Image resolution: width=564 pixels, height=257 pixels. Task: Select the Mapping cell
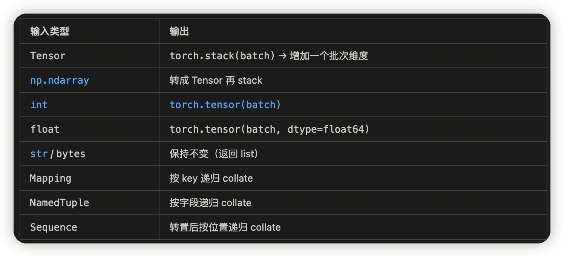[x=51, y=178]
